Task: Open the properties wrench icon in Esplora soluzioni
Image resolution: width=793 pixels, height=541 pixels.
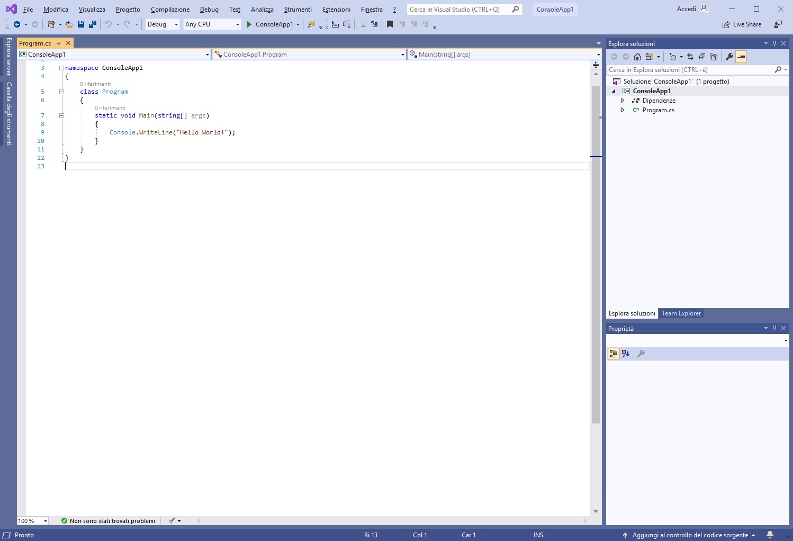Action: coord(729,57)
